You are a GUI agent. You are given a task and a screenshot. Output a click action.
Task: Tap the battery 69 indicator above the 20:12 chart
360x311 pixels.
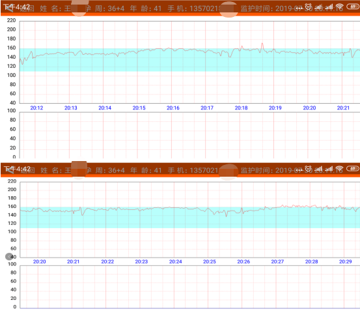tap(352, 7)
